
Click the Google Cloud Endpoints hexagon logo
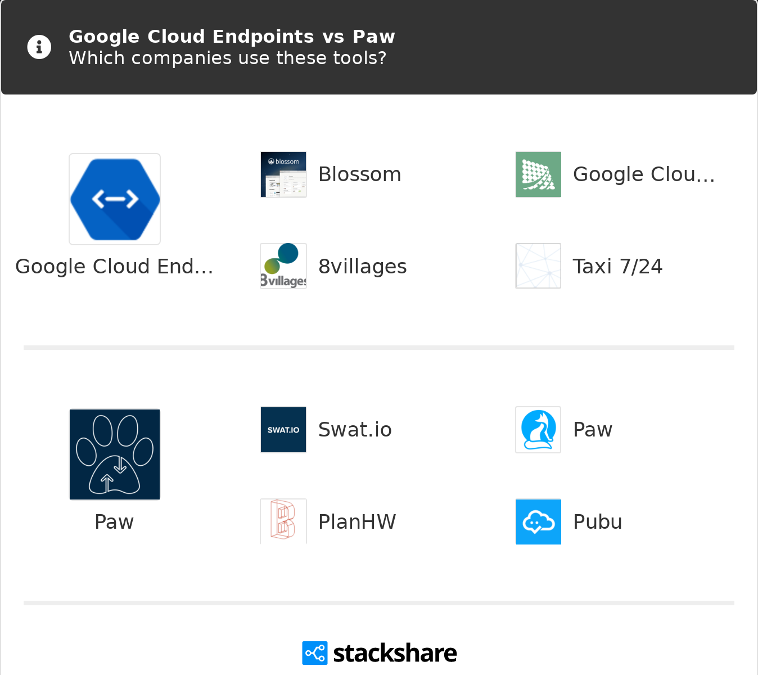(115, 199)
